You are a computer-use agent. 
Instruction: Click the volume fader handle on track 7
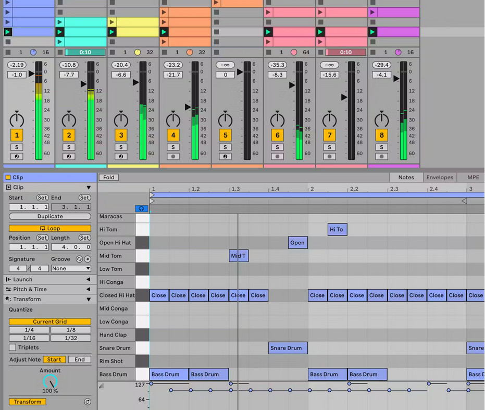(344, 97)
